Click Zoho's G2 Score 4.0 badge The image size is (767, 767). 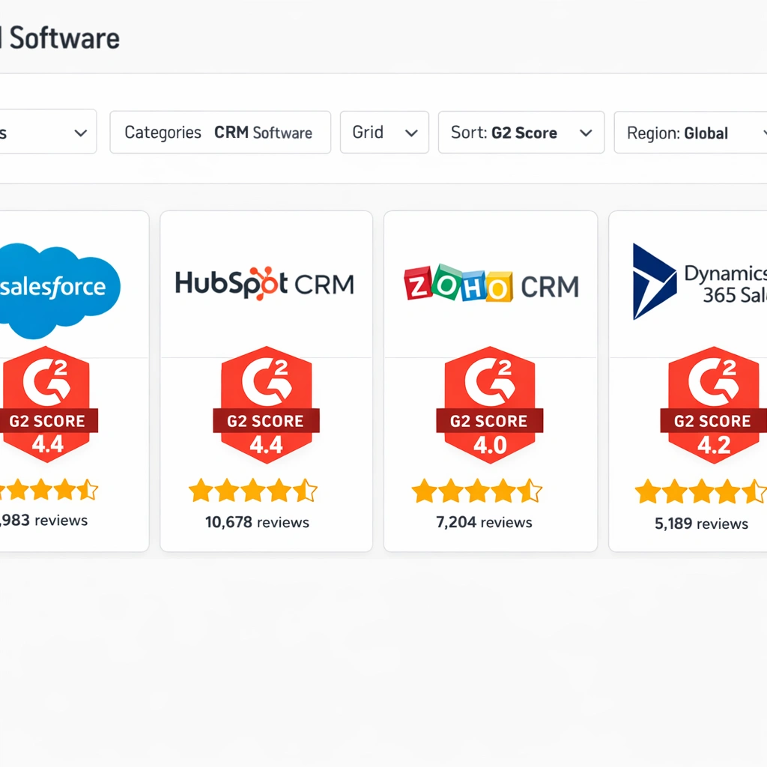489,406
